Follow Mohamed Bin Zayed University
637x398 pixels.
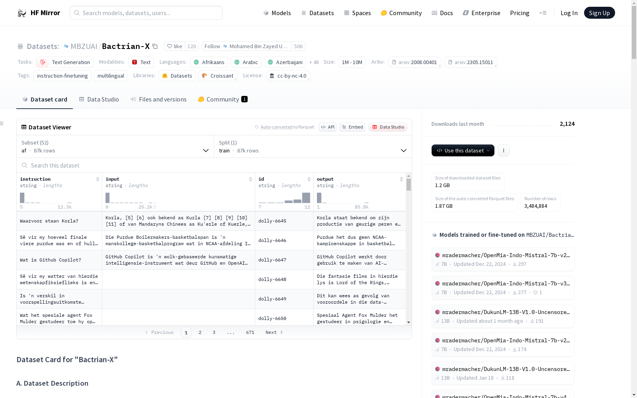coord(247,46)
